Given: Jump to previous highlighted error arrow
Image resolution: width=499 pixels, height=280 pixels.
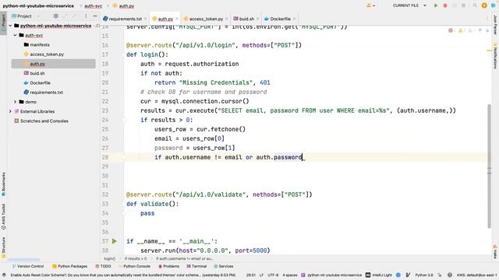Looking at the screenshot, I should click(x=480, y=30).
